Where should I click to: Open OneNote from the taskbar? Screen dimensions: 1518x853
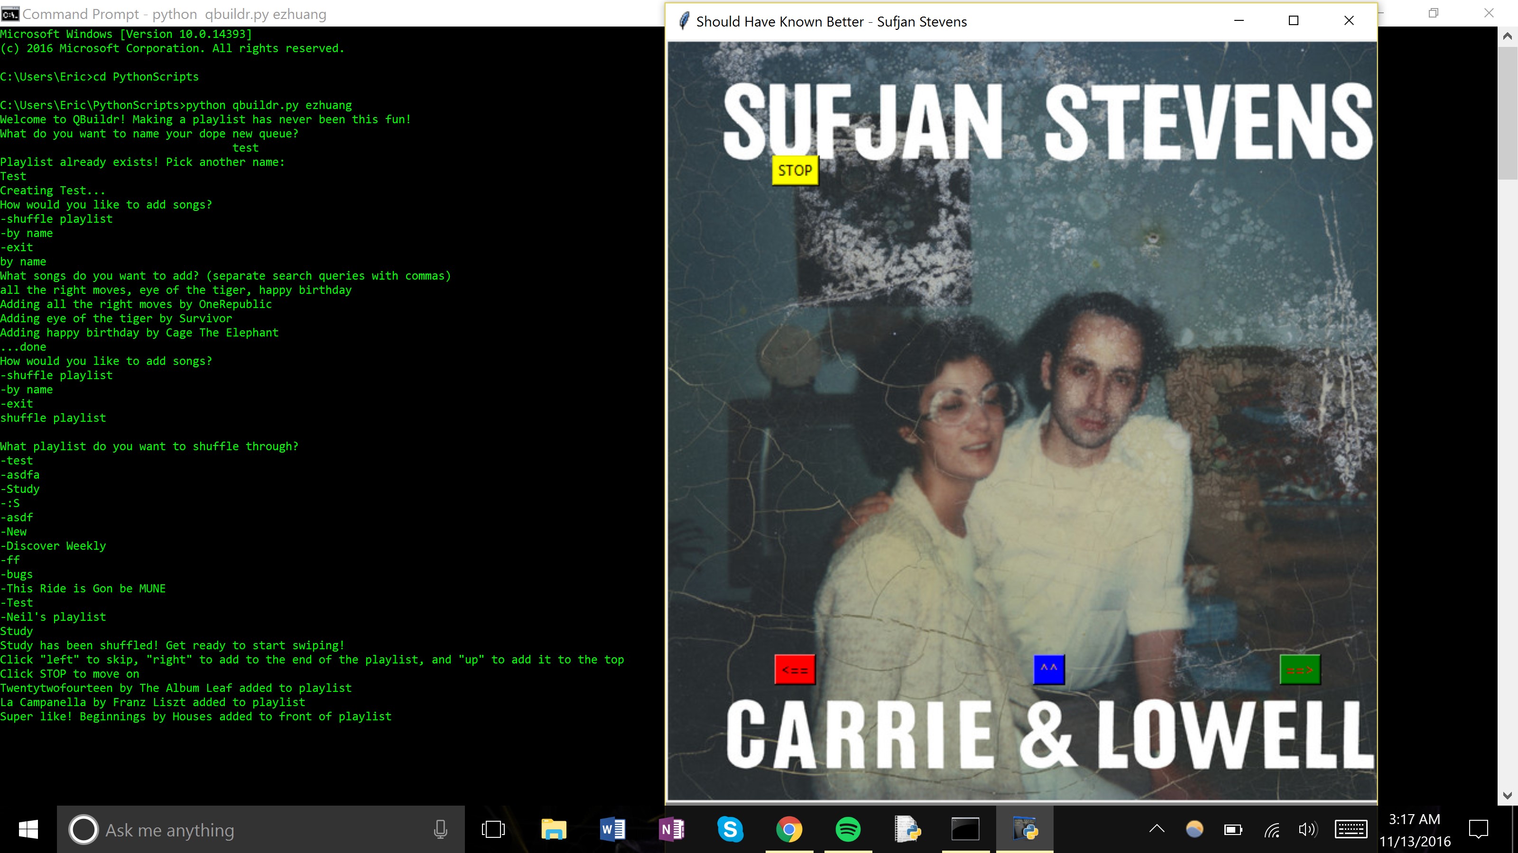click(671, 829)
